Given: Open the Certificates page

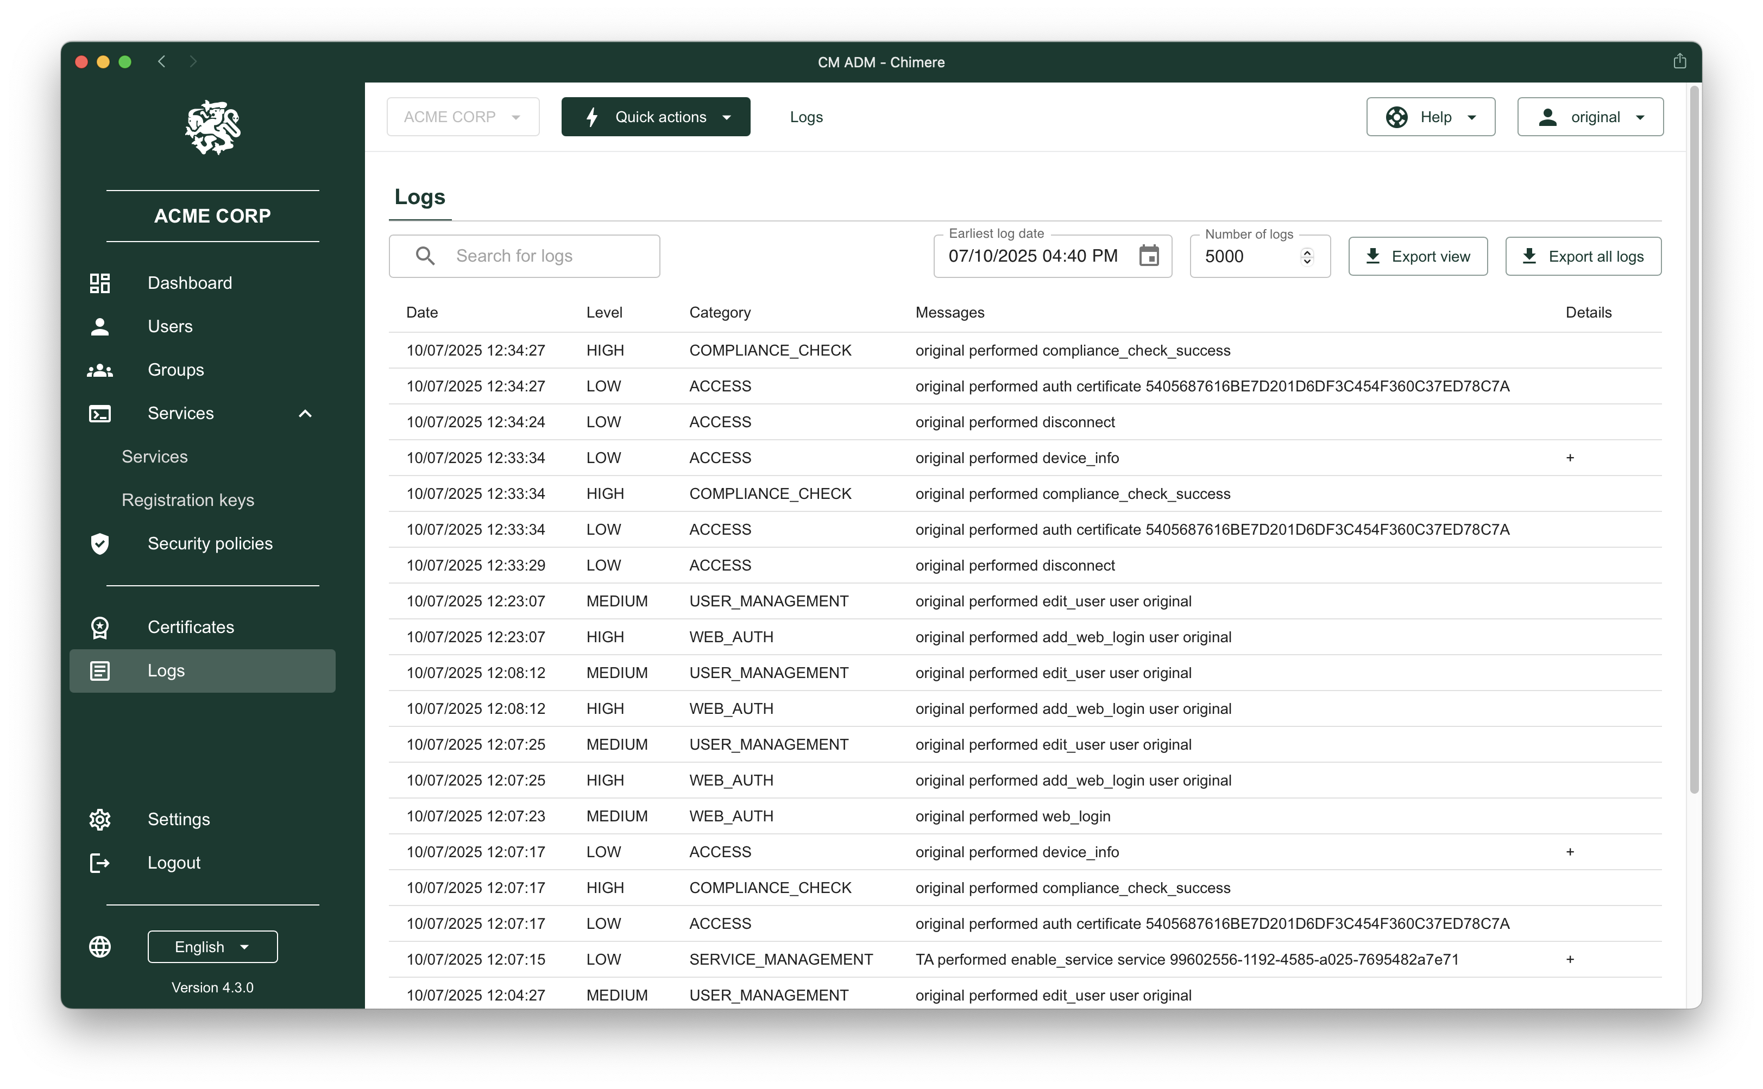Looking at the screenshot, I should click(x=190, y=628).
